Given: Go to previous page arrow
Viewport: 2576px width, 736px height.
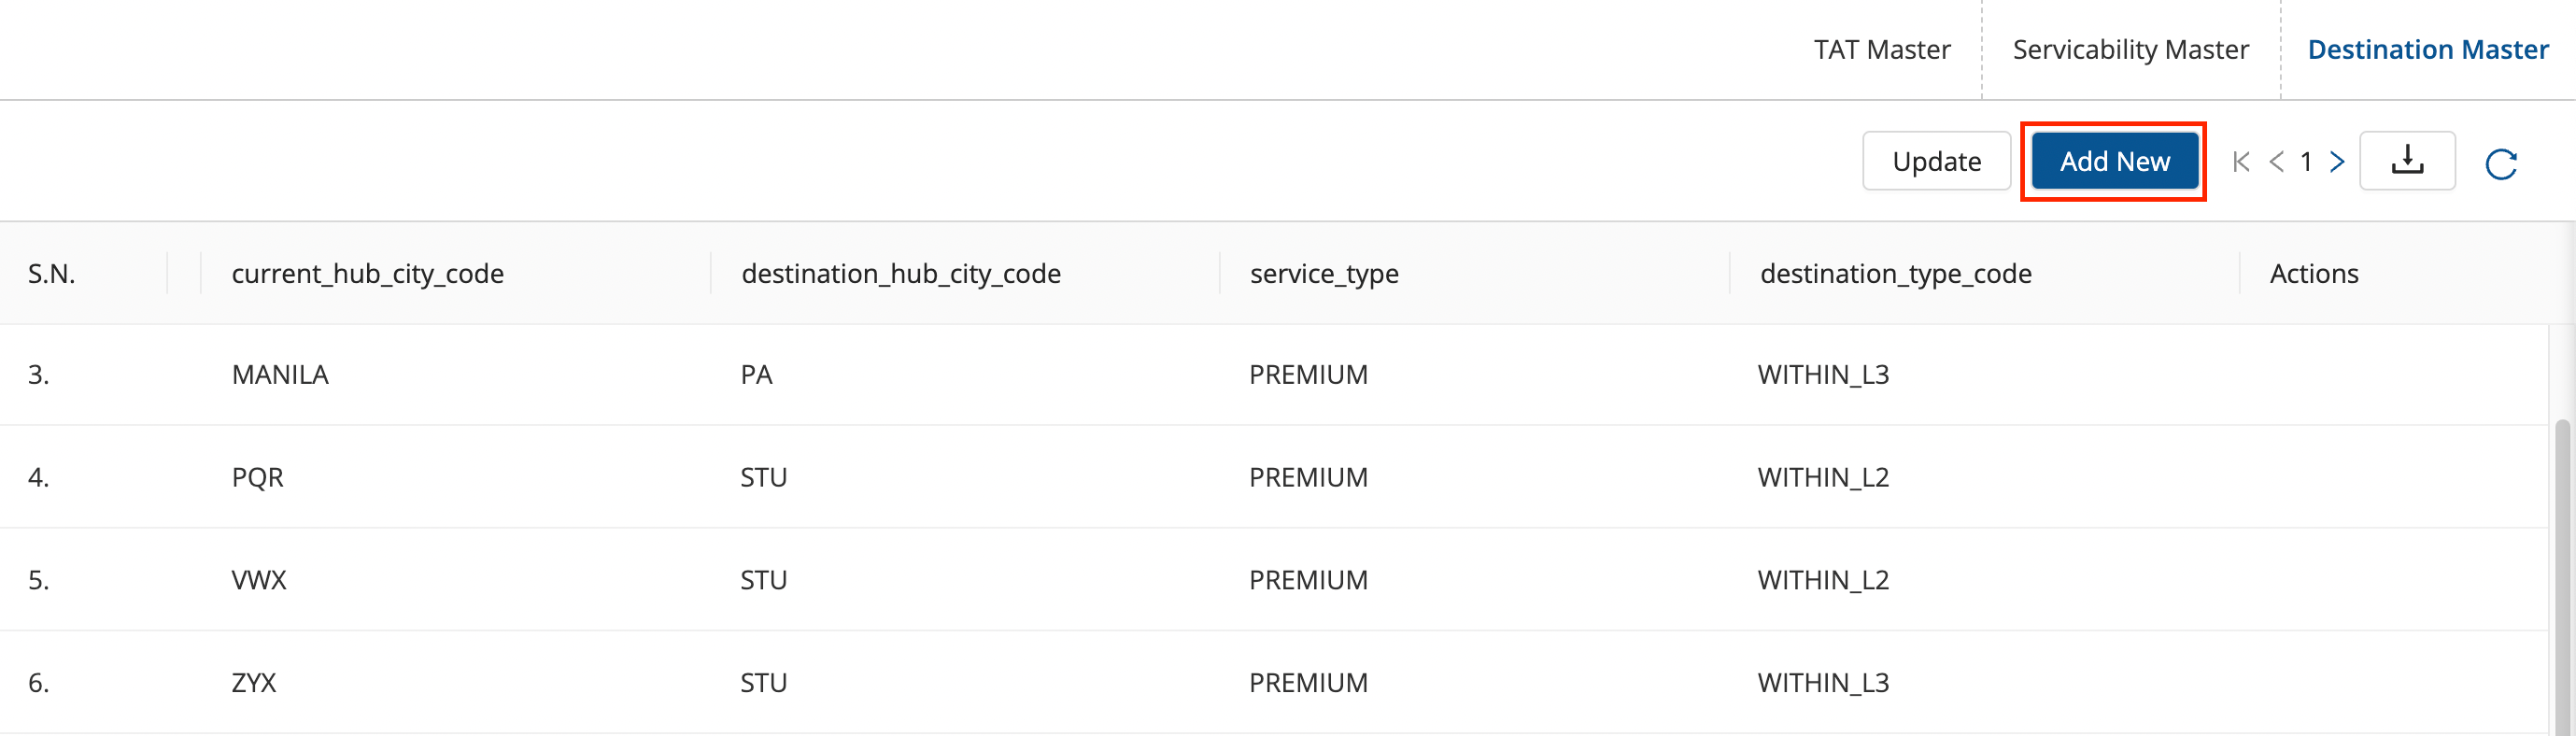Looking at the screenshot, I should pyautogui.click(x=2276, y=162).
